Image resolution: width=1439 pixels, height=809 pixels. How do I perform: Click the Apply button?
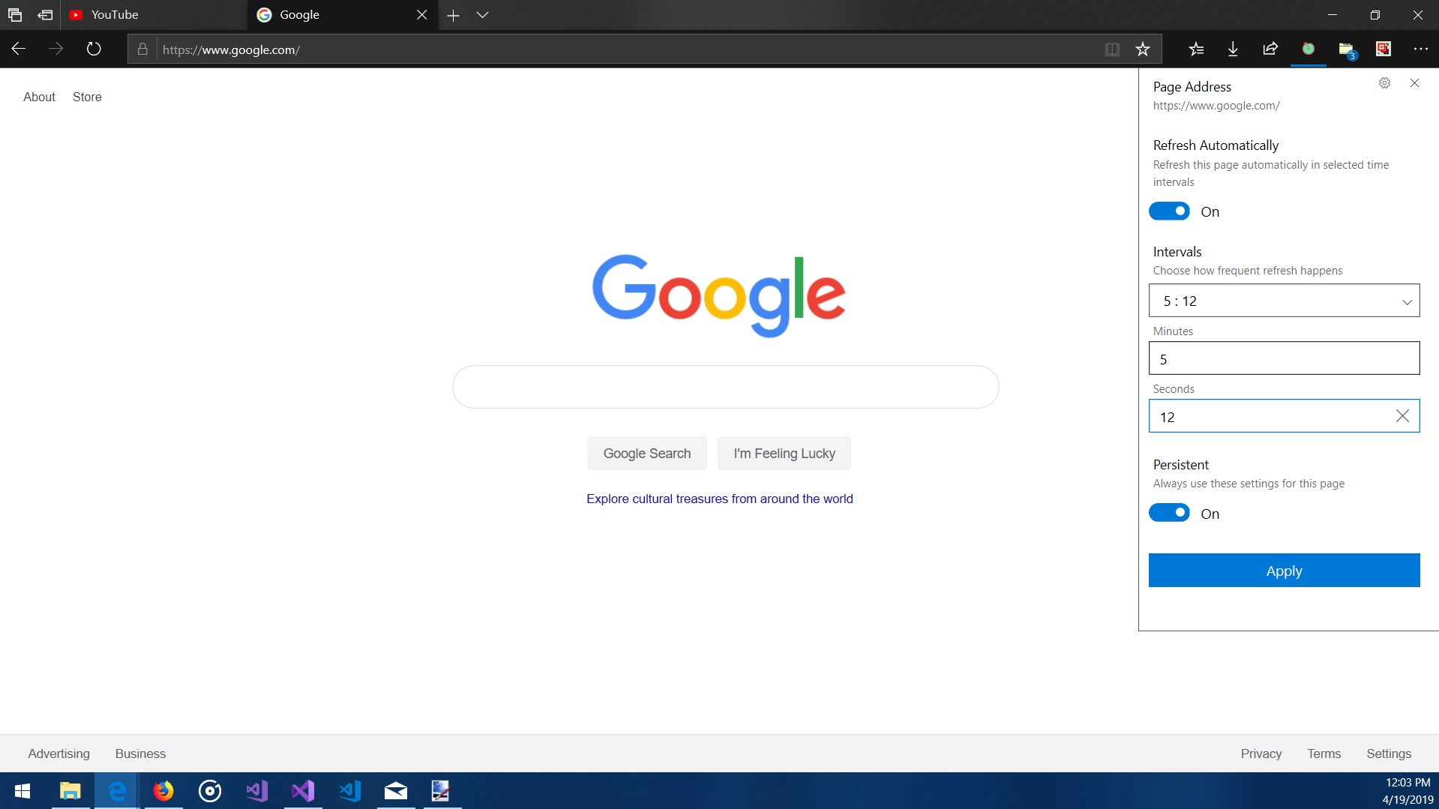(x=1284, y=571)
